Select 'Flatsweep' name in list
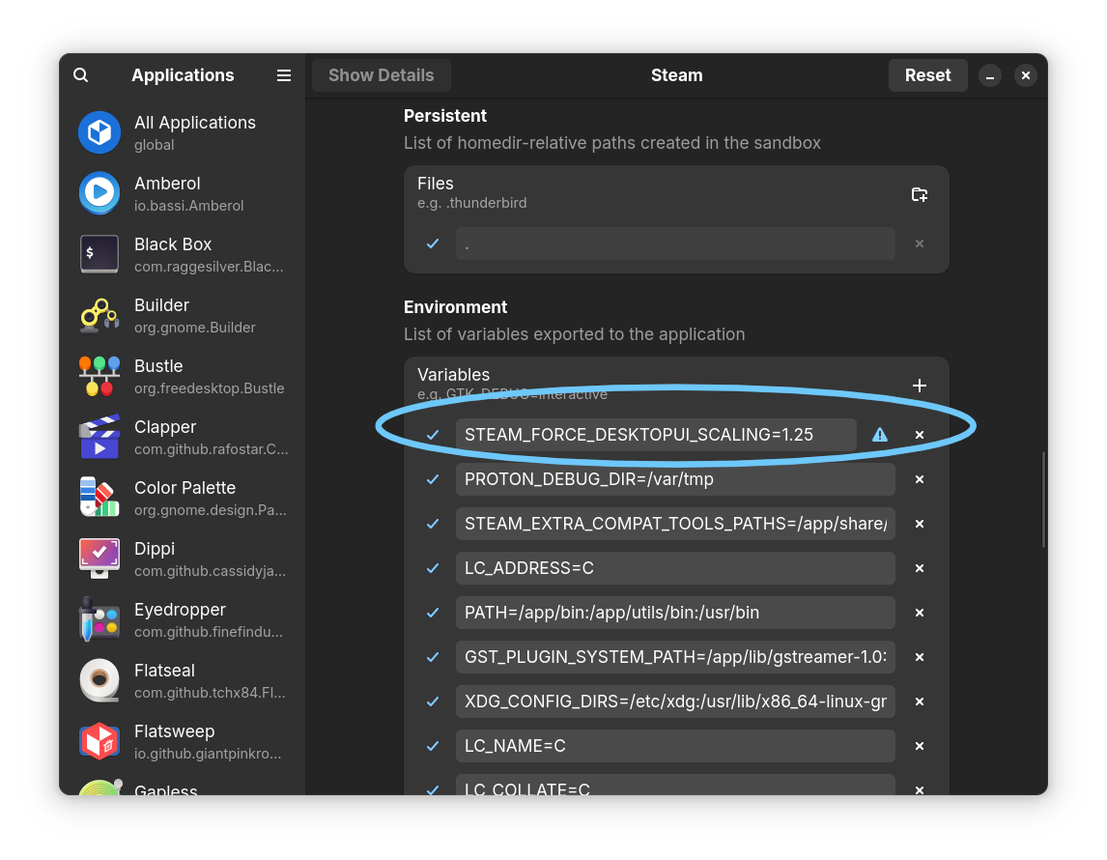Image resolution: width=1107 pixels, height=860 pixels. pos(175,731)
